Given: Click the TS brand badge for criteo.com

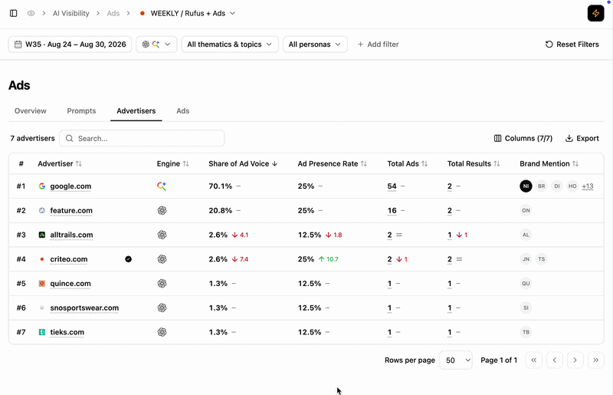Looking at the screenshot, I should pos(542,259).
